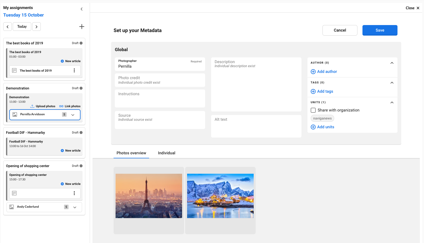This screenshot has height=243, width=424.
Task: Click photo count badge for Andy Cederlund
Action: point(66,207)
